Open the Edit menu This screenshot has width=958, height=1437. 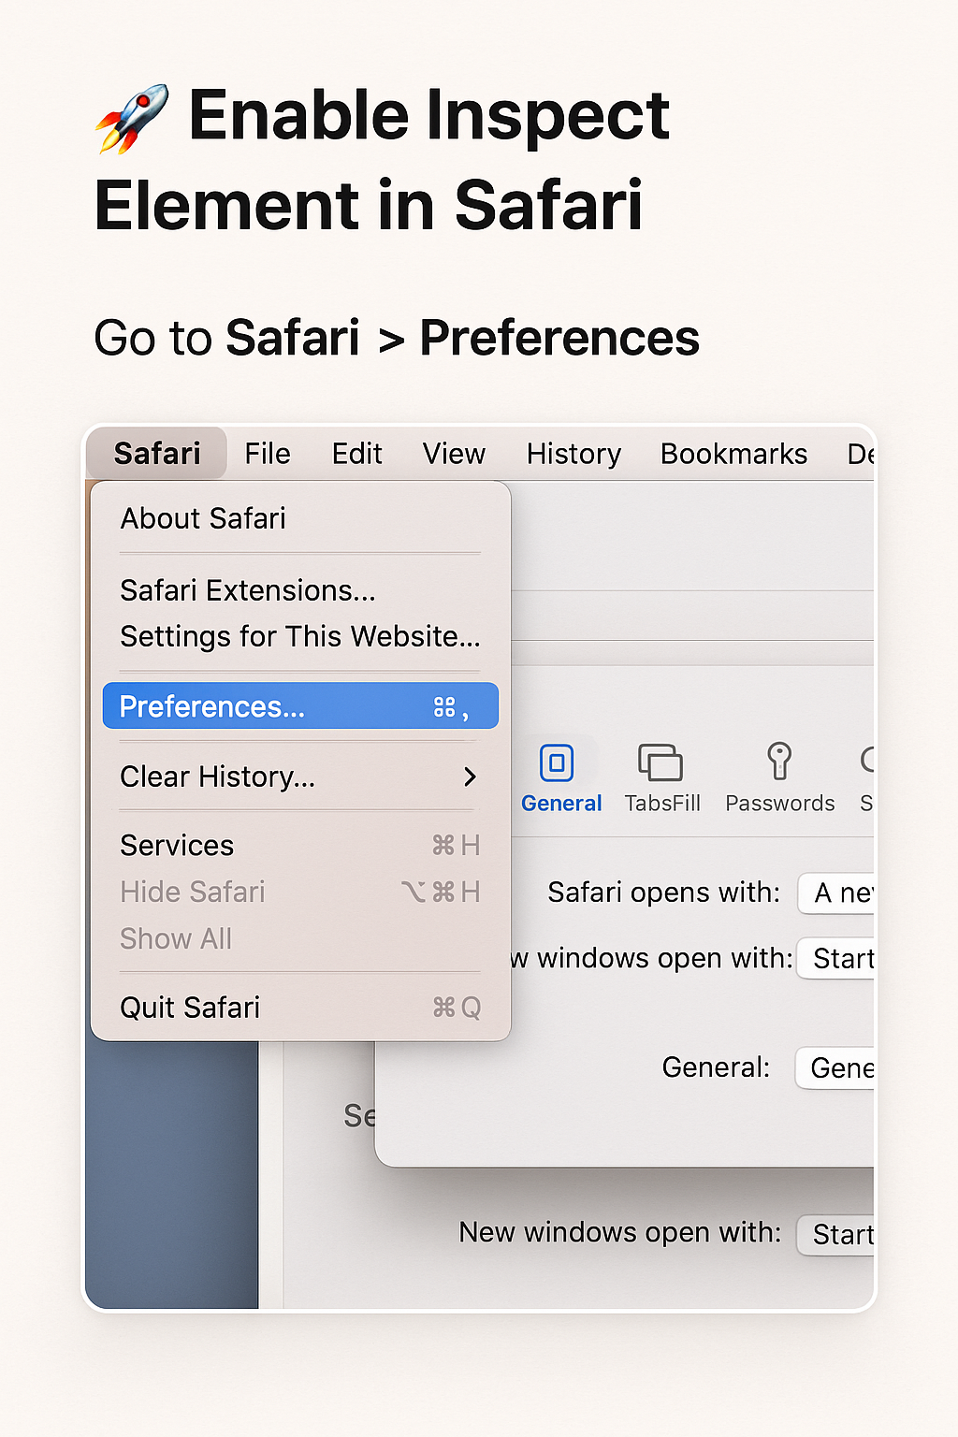pos(356,454)
